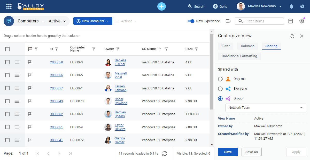Sort by the Computer Name column header

click(x=78, y=49)
